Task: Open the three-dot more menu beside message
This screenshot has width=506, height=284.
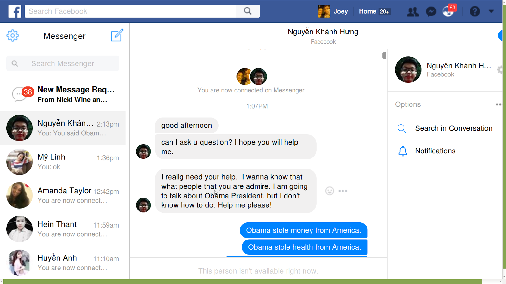Action: click(343, 191)
